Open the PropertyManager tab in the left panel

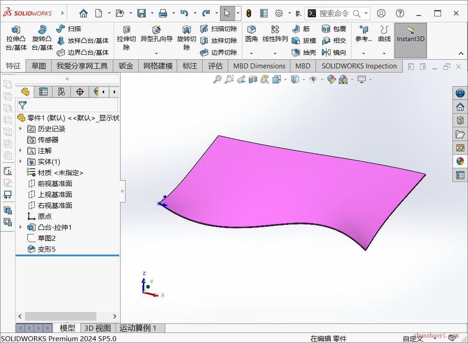click(x=43, y=92)
